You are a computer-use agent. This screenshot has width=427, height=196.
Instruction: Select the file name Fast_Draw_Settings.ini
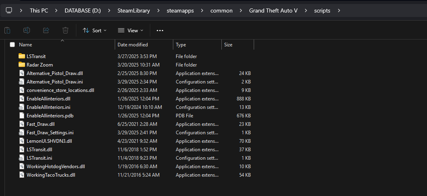pyautogui.click(x=50, y=133)
